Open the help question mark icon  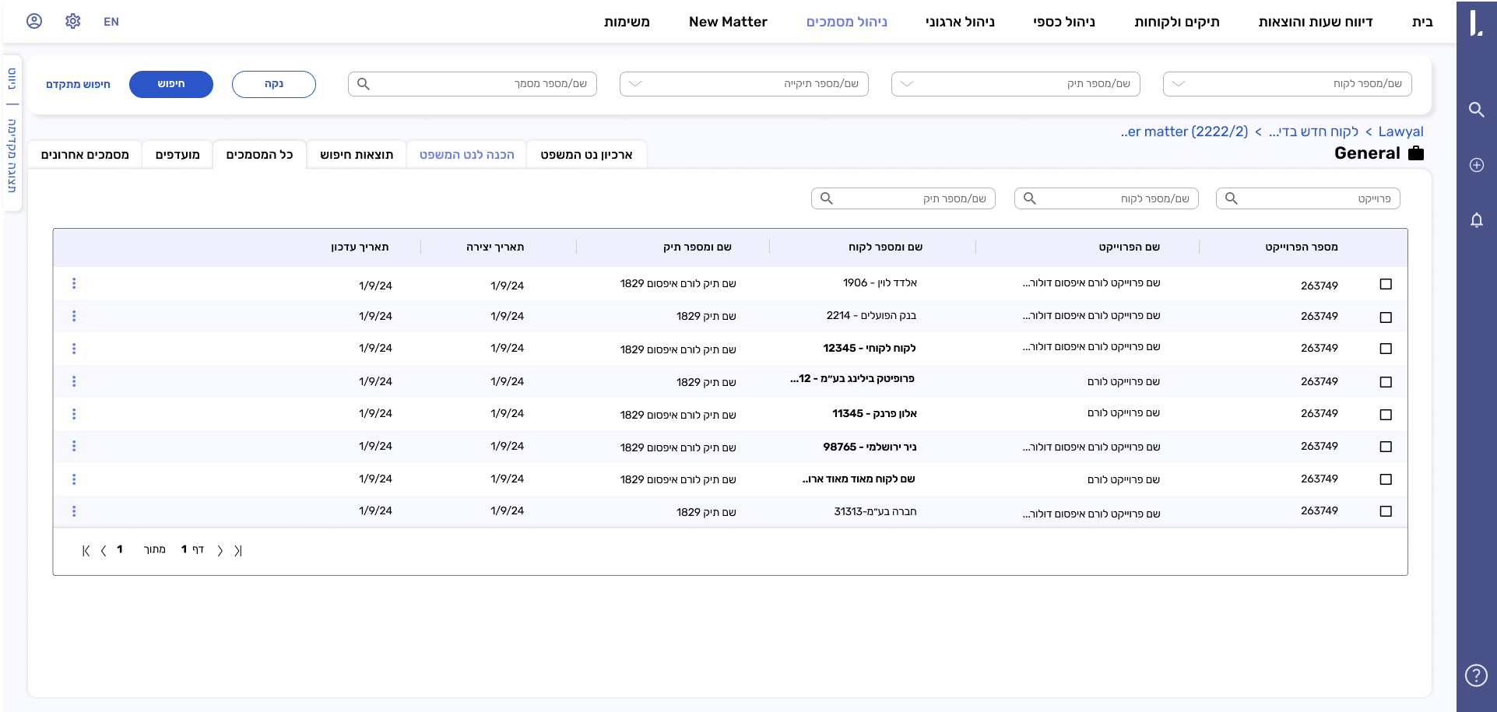(1476, 675)
